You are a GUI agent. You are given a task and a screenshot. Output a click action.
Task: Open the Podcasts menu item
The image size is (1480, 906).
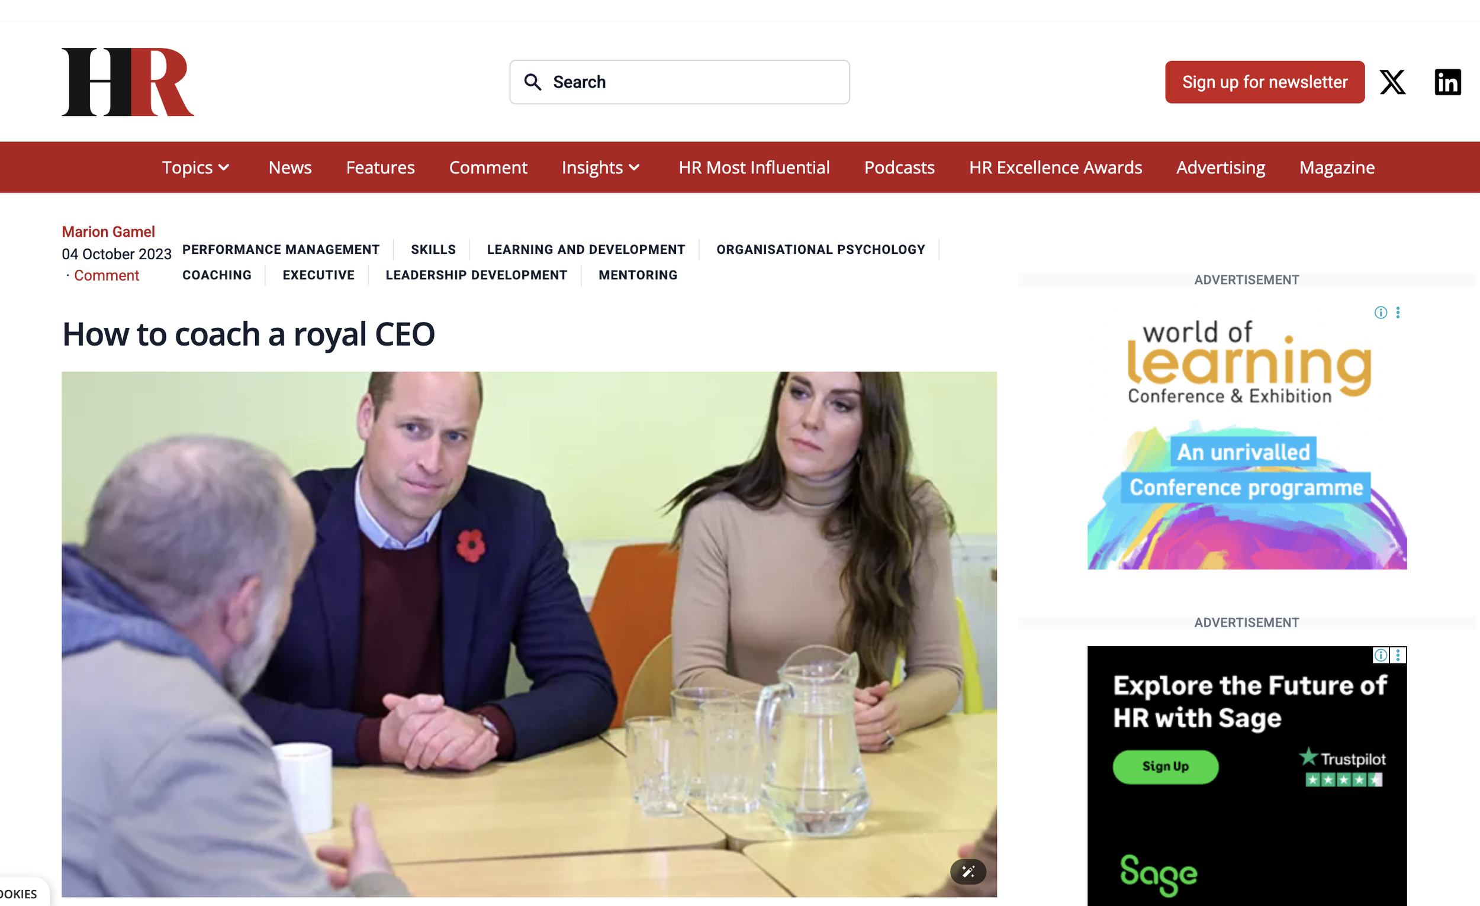pos(899,167)
